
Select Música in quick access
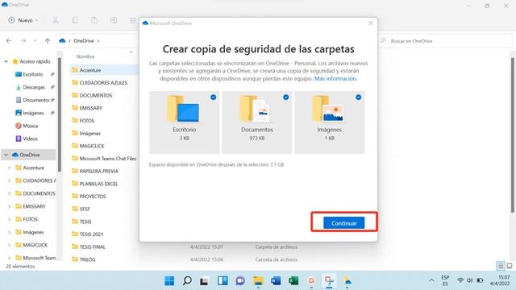point(31,126)
